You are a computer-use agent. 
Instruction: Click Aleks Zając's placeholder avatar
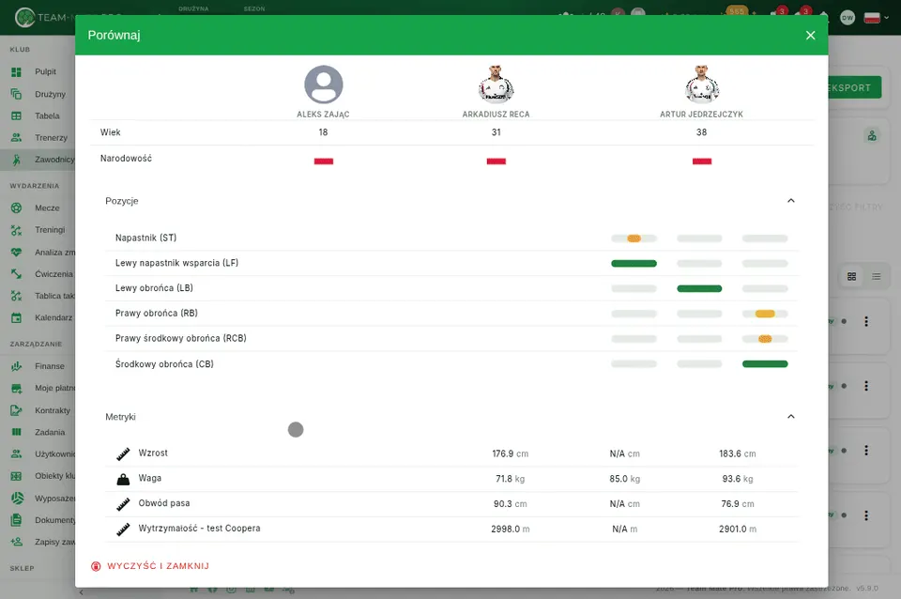(x=324, y=84)
